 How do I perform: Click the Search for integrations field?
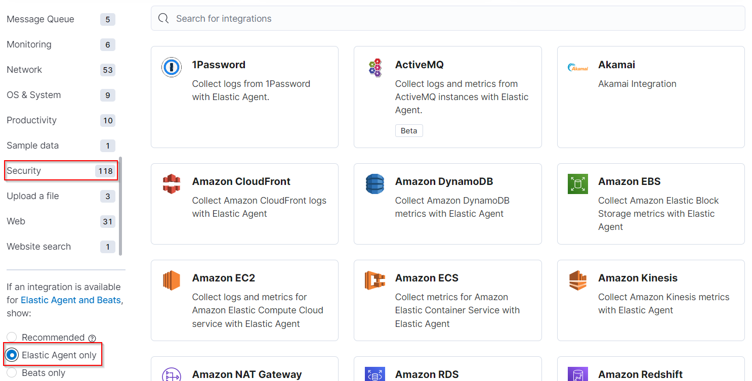pos(448,19)
